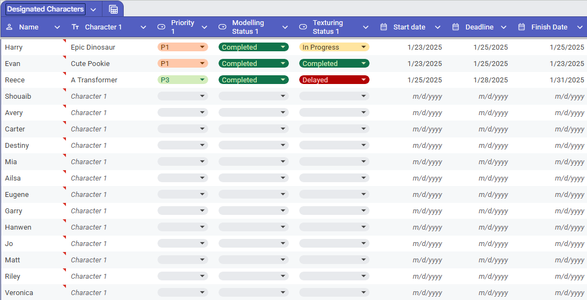Open Jo's empty modelling status dropdown
This screenshot has height=300, width=587.
pos(254,243)
